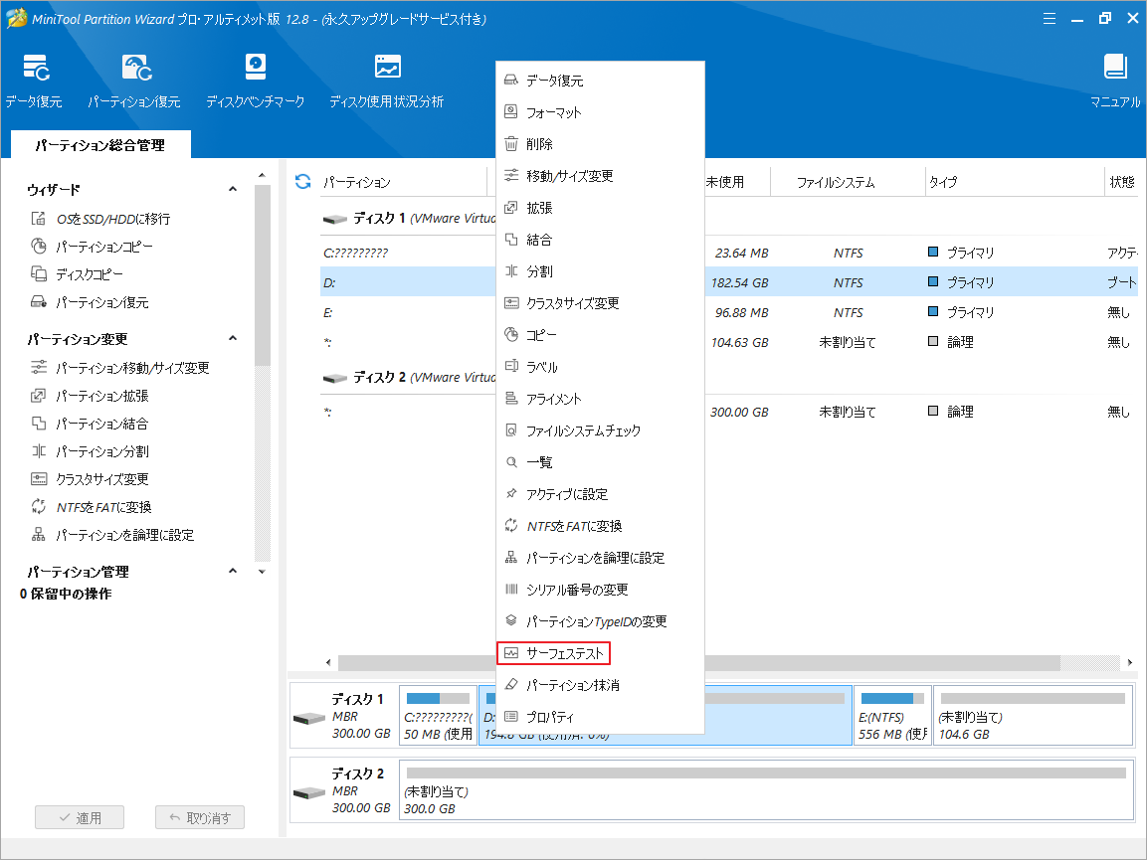Viewport: 1147px width, 860px height.
Task: Select フォーマット in the context menu
Action: coord(553,112)
